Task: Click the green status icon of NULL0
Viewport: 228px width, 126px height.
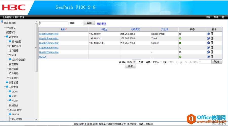Action: point(180,57)
